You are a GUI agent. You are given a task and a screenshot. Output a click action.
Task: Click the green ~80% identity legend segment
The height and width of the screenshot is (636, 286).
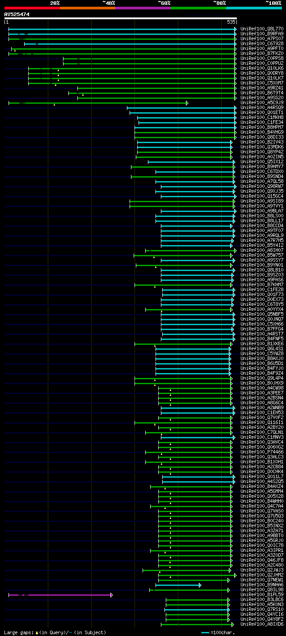point(198,8)
